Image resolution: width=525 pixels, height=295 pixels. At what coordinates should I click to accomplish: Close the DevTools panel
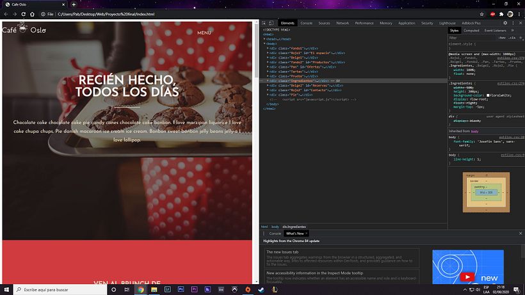(521, 23)
